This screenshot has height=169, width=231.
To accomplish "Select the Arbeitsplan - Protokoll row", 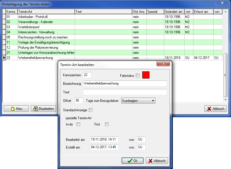I will coord(112,17).
